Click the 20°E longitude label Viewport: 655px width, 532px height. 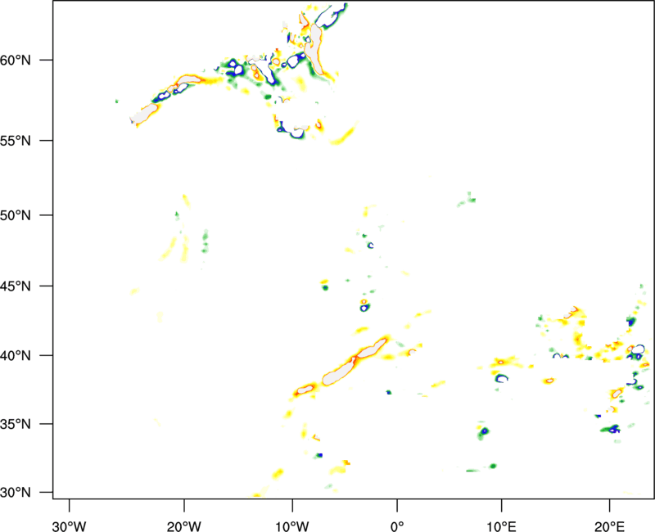609,526
